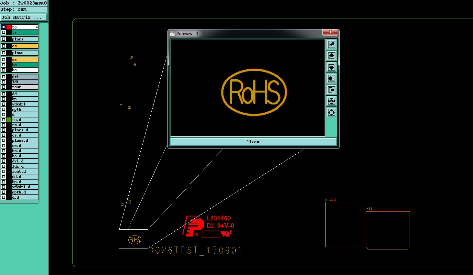This screenshot has height=275, width=473.
Task: Close the Popview window with the Close button
Action: pos(253,142)
